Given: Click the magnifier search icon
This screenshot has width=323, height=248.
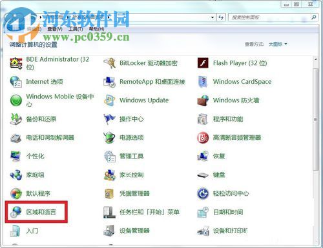Looking at the screenshot, I should tap(314, 17).
